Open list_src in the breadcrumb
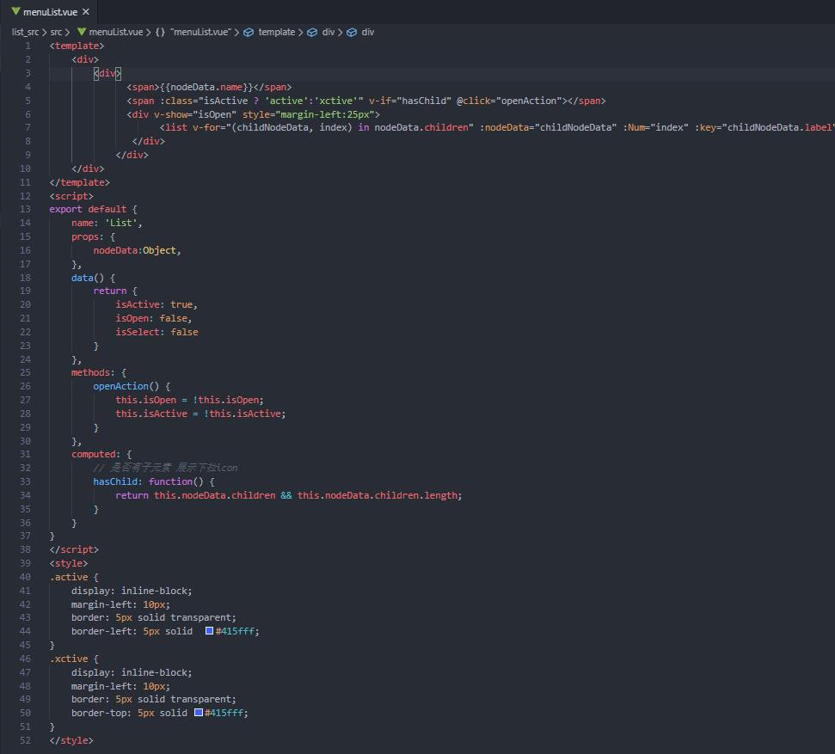 [25, 32]
